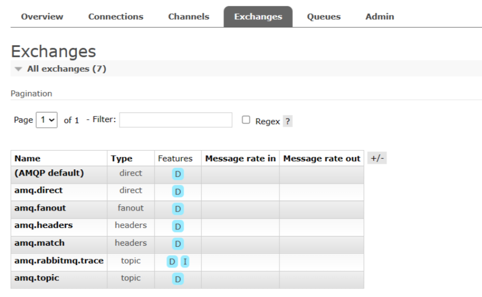Image resolution: width=482 pixels, height=297 pixels.
Task: Go to the Connections tab
Action: coord(116,17)
